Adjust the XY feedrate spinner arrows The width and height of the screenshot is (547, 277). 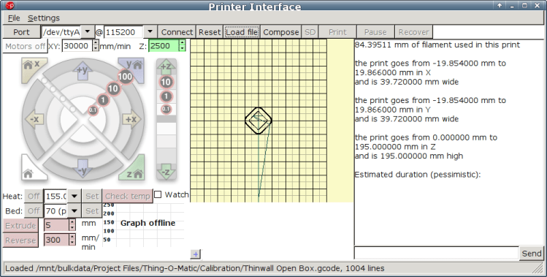(x=96, y=46)
